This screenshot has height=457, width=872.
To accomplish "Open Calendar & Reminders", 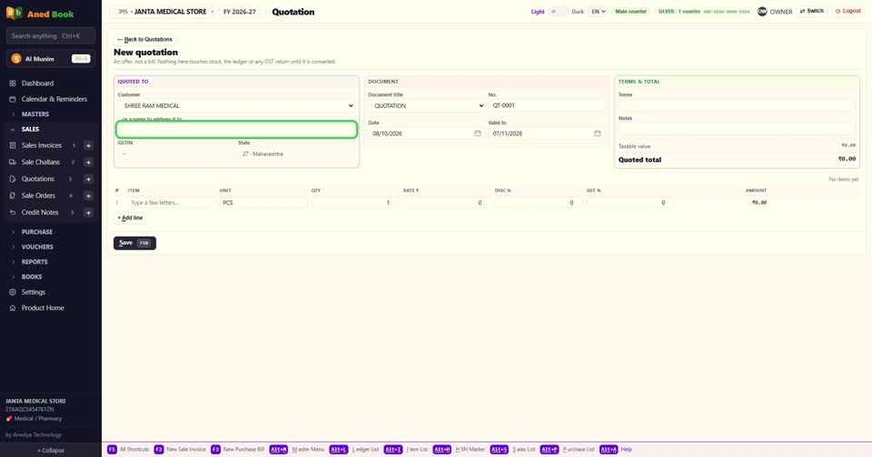I will 54,99.
